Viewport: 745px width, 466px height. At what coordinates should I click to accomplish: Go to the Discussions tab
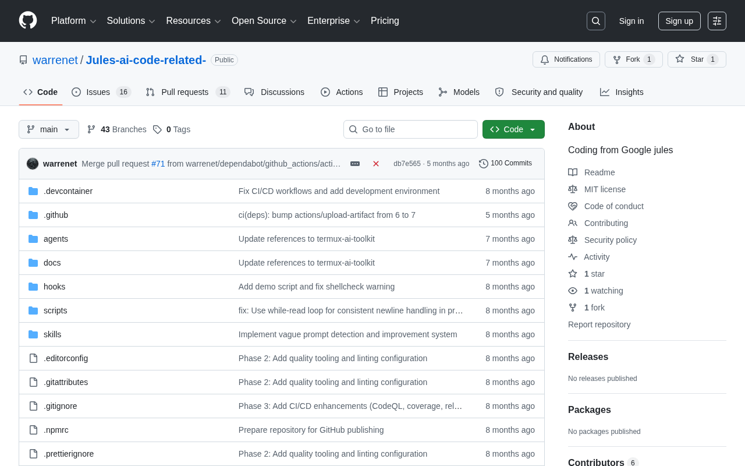tap(275, 92)
